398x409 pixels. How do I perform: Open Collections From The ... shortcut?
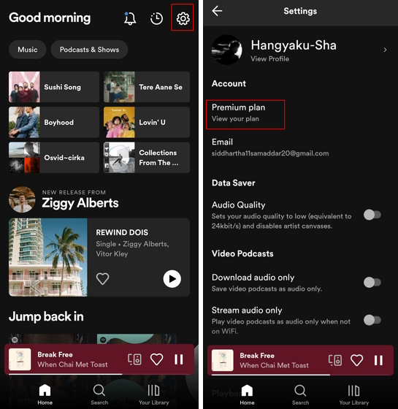[147, 158]
